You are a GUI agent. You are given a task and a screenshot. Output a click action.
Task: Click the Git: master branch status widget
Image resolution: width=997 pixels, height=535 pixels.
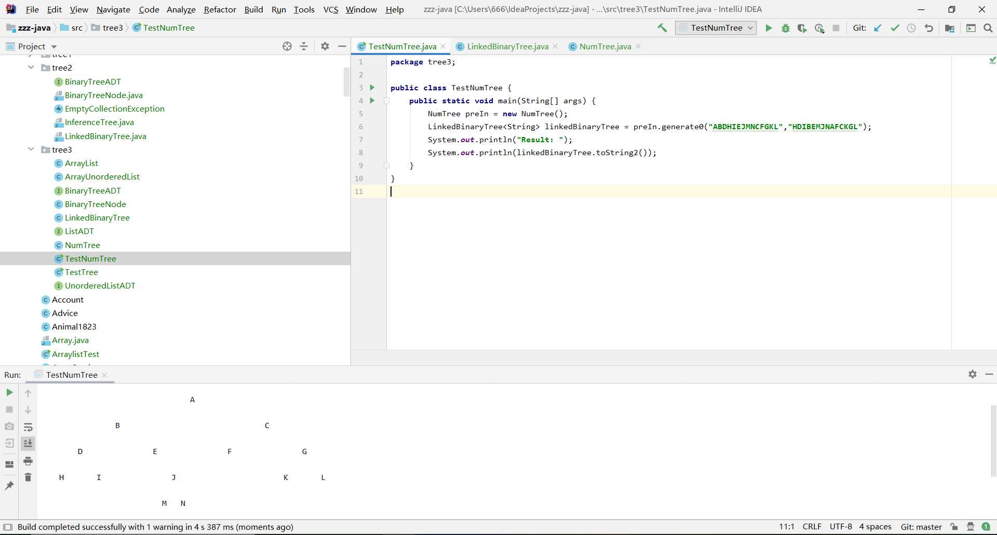(x=921, y=527)
